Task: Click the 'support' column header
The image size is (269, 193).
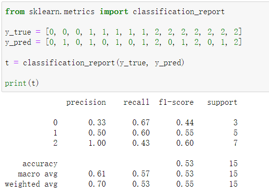Action: pyautogui.click(x=222, y=102)
